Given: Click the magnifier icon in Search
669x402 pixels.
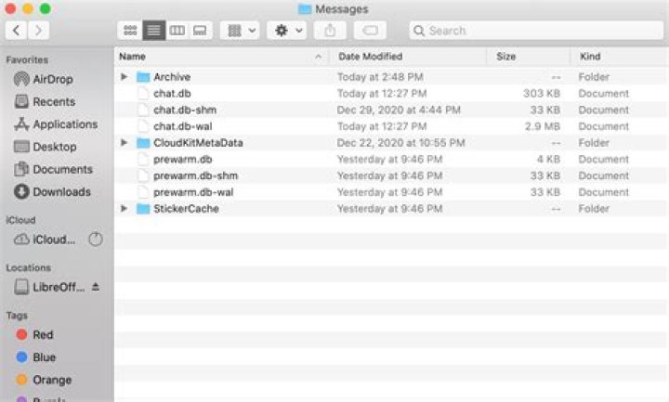Looking at the screenshot, I should 419,31.
